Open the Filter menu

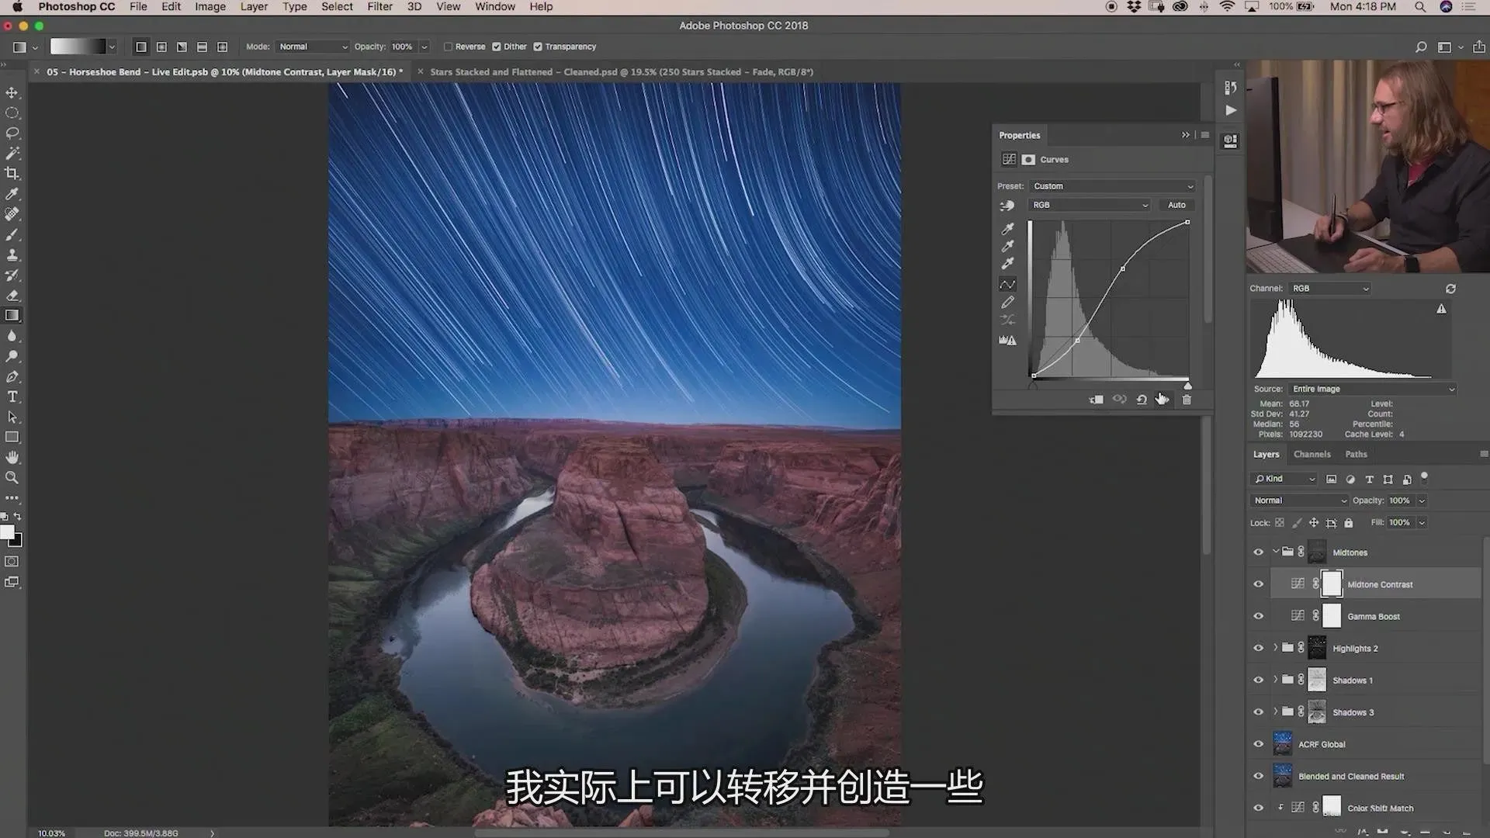pyautogui.click(x=379, y=7)
